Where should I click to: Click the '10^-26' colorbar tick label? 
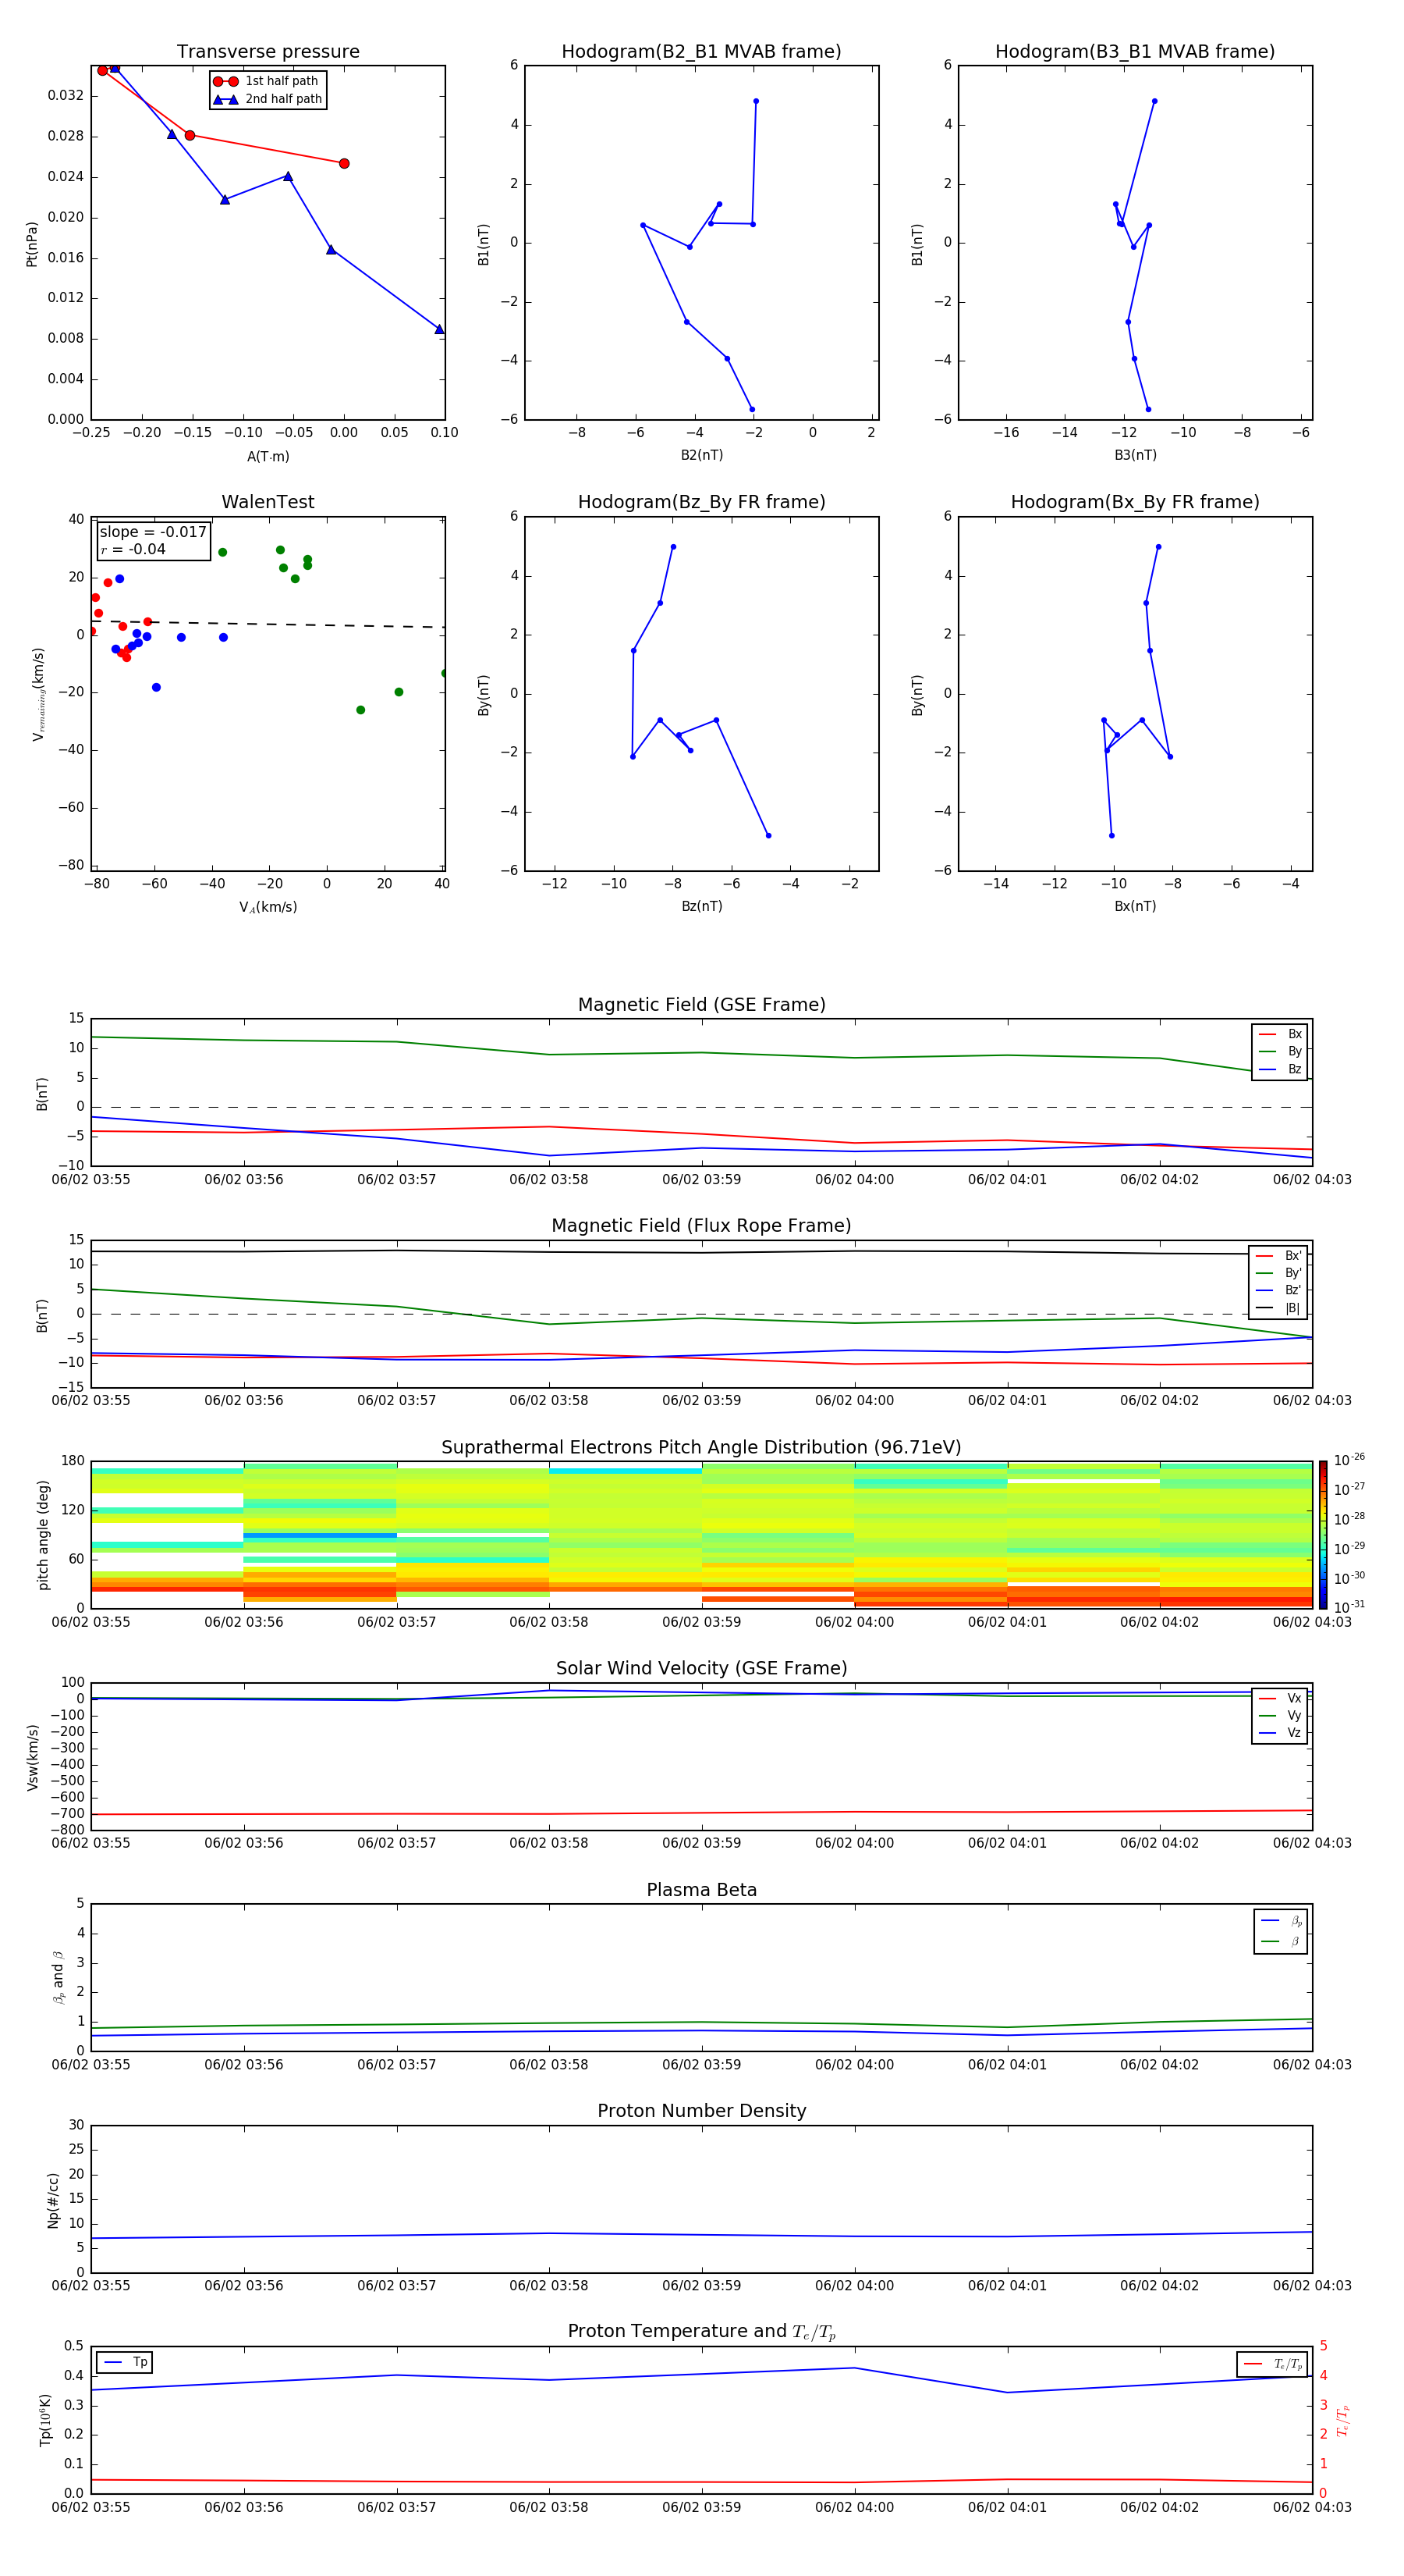[1349, 1461]
